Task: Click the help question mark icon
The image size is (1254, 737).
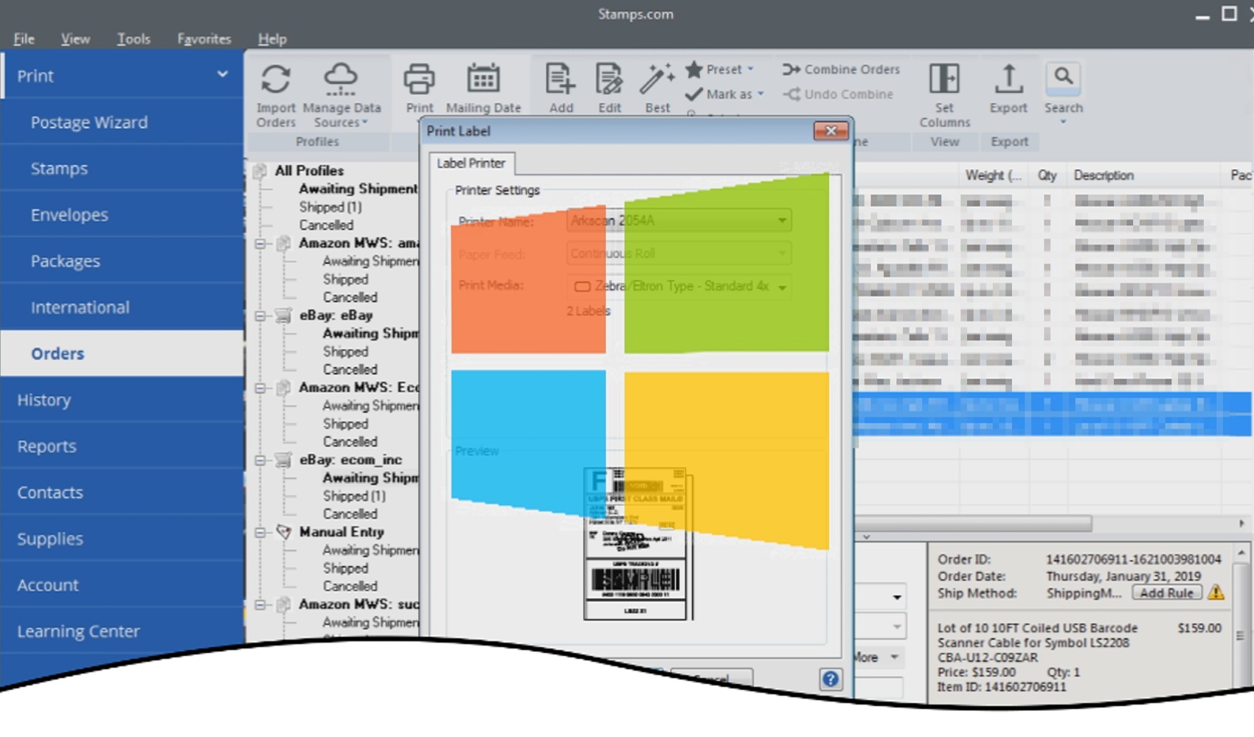Action: [x=831, y=679]
